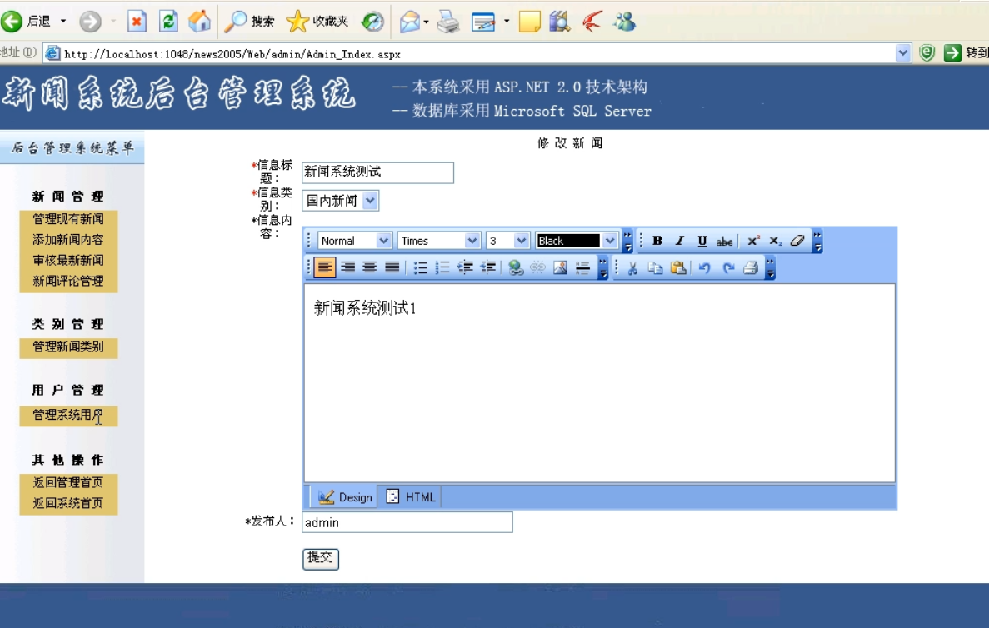Click the browser Refresh button
This screenshot has height=628, width=989.
click(167, 22)
